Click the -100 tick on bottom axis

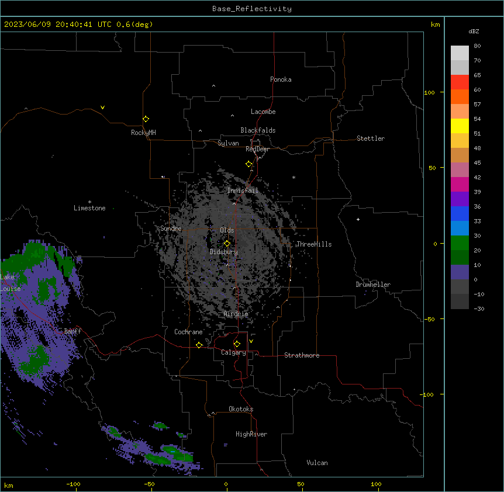[x=73, y=484]
